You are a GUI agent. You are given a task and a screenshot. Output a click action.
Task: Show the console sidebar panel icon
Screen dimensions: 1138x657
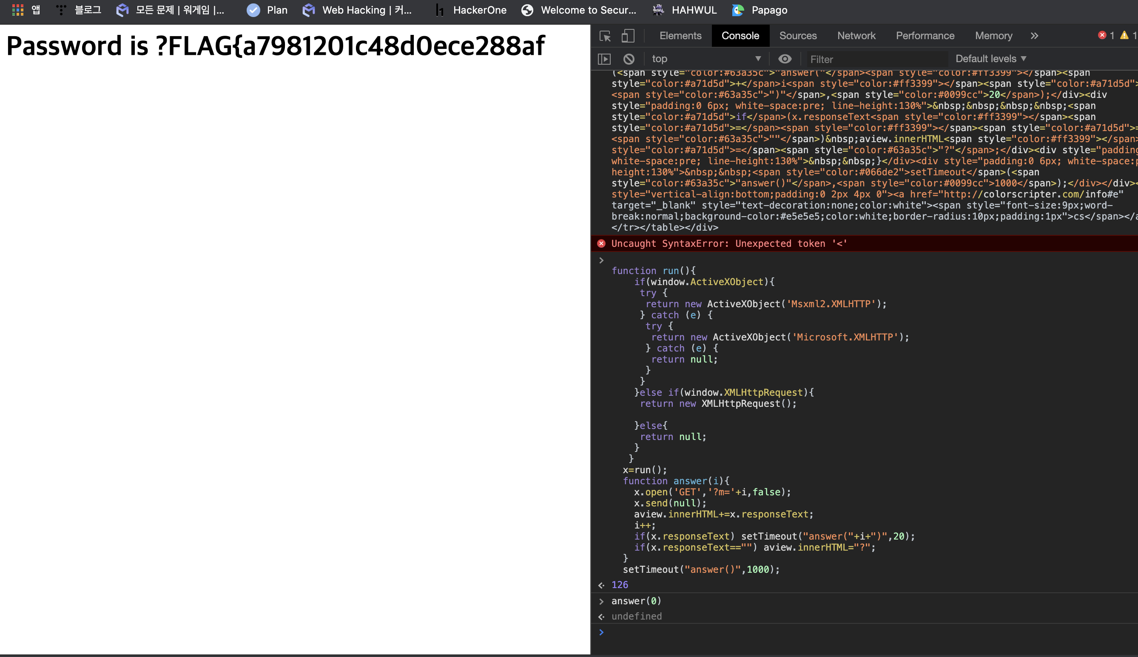point(604,59)
